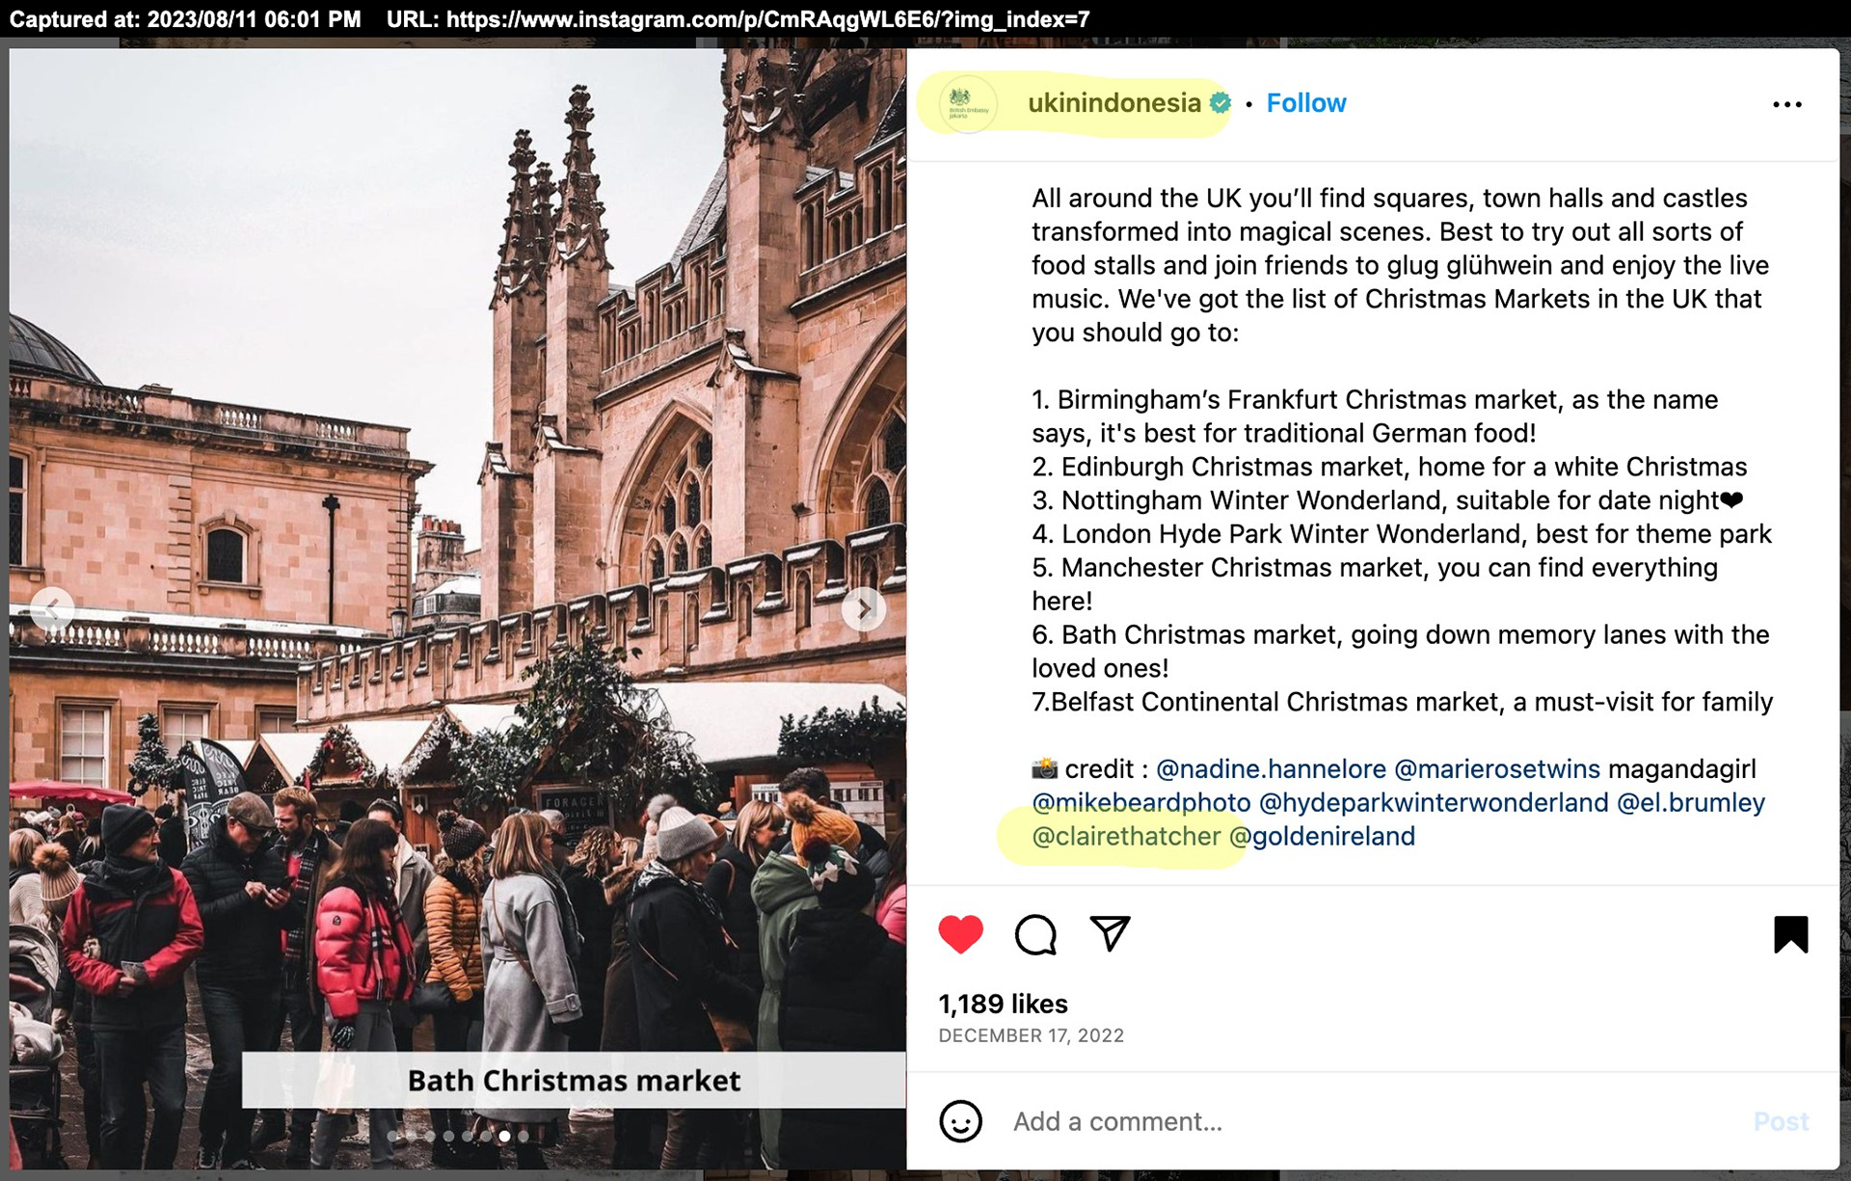Select the Edinburgh Christmas market line
Viewport: 1851px width, 1181px height.
[x=1389, y=467]
